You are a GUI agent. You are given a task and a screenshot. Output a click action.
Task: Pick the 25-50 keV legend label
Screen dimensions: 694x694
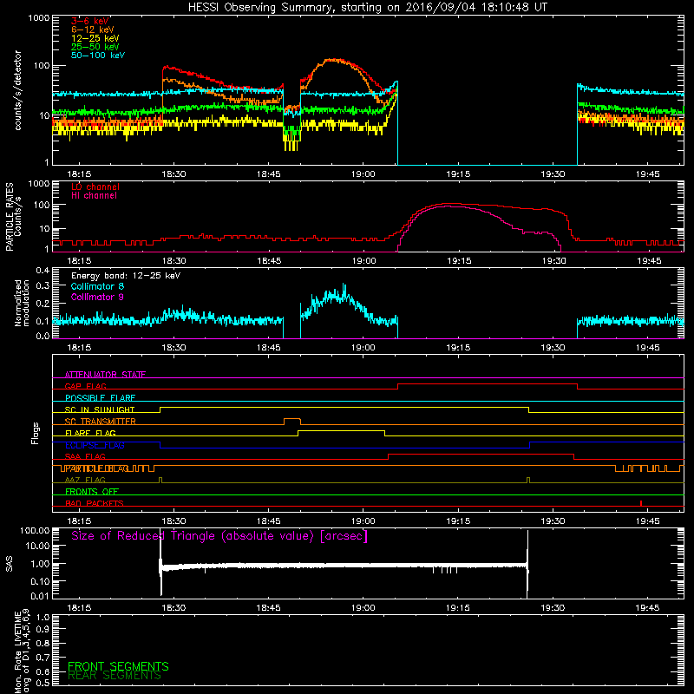(x=95, y=47)
